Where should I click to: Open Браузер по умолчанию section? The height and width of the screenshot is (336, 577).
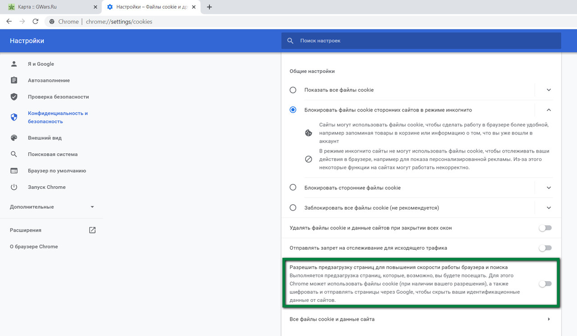coord(57,171)
